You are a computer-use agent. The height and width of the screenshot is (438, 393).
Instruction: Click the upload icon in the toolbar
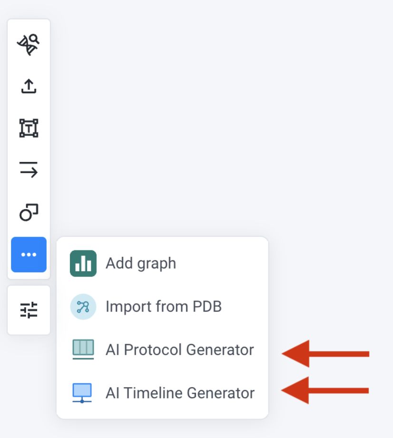point(29,86)
